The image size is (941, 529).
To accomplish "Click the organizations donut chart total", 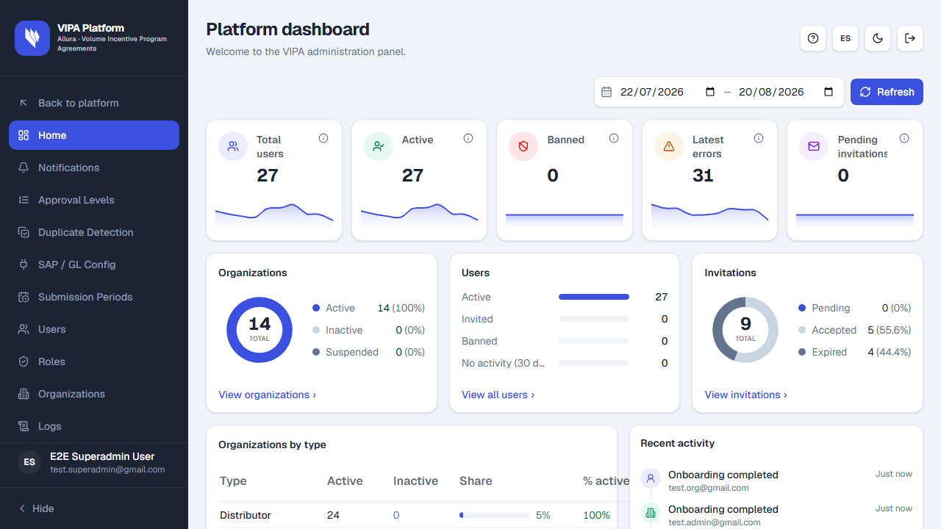I will pyautogui.click(x=260, y=330).
